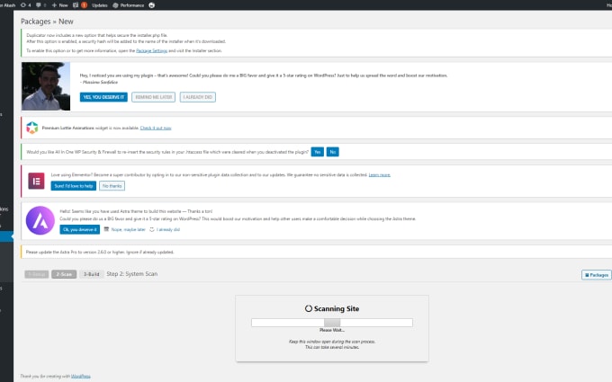This screenshot has width=612, height=382.
Task: Click the Yoast SEO icon in admin bar
Action: 76,5
